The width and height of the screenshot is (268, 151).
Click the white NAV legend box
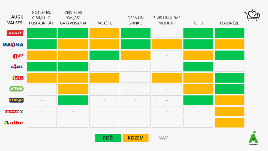pos(163,138)
